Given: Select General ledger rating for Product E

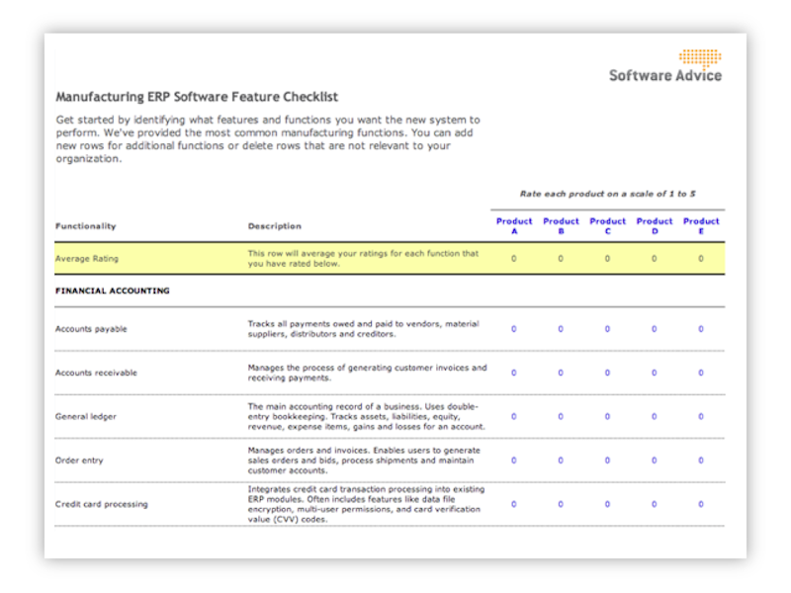Looking at the screenshot, I should [701, 416].
